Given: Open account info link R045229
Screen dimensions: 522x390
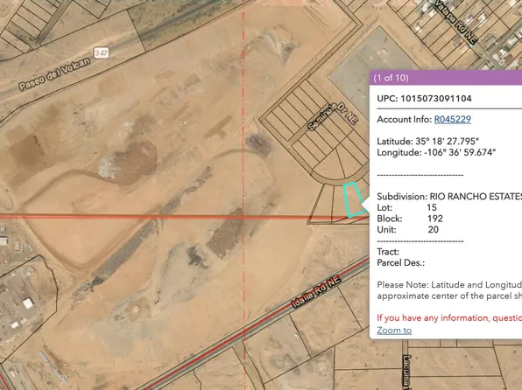Looking at the screenshot, I should (453, 119).
